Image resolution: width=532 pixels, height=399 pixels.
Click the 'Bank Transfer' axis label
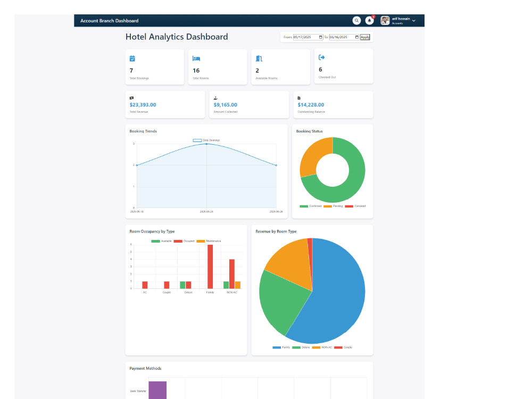coord(138,391)
